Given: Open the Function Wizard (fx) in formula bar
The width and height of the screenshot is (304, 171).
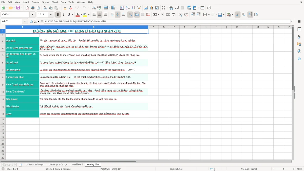Looking at the screenshot, I should (32, 22).
